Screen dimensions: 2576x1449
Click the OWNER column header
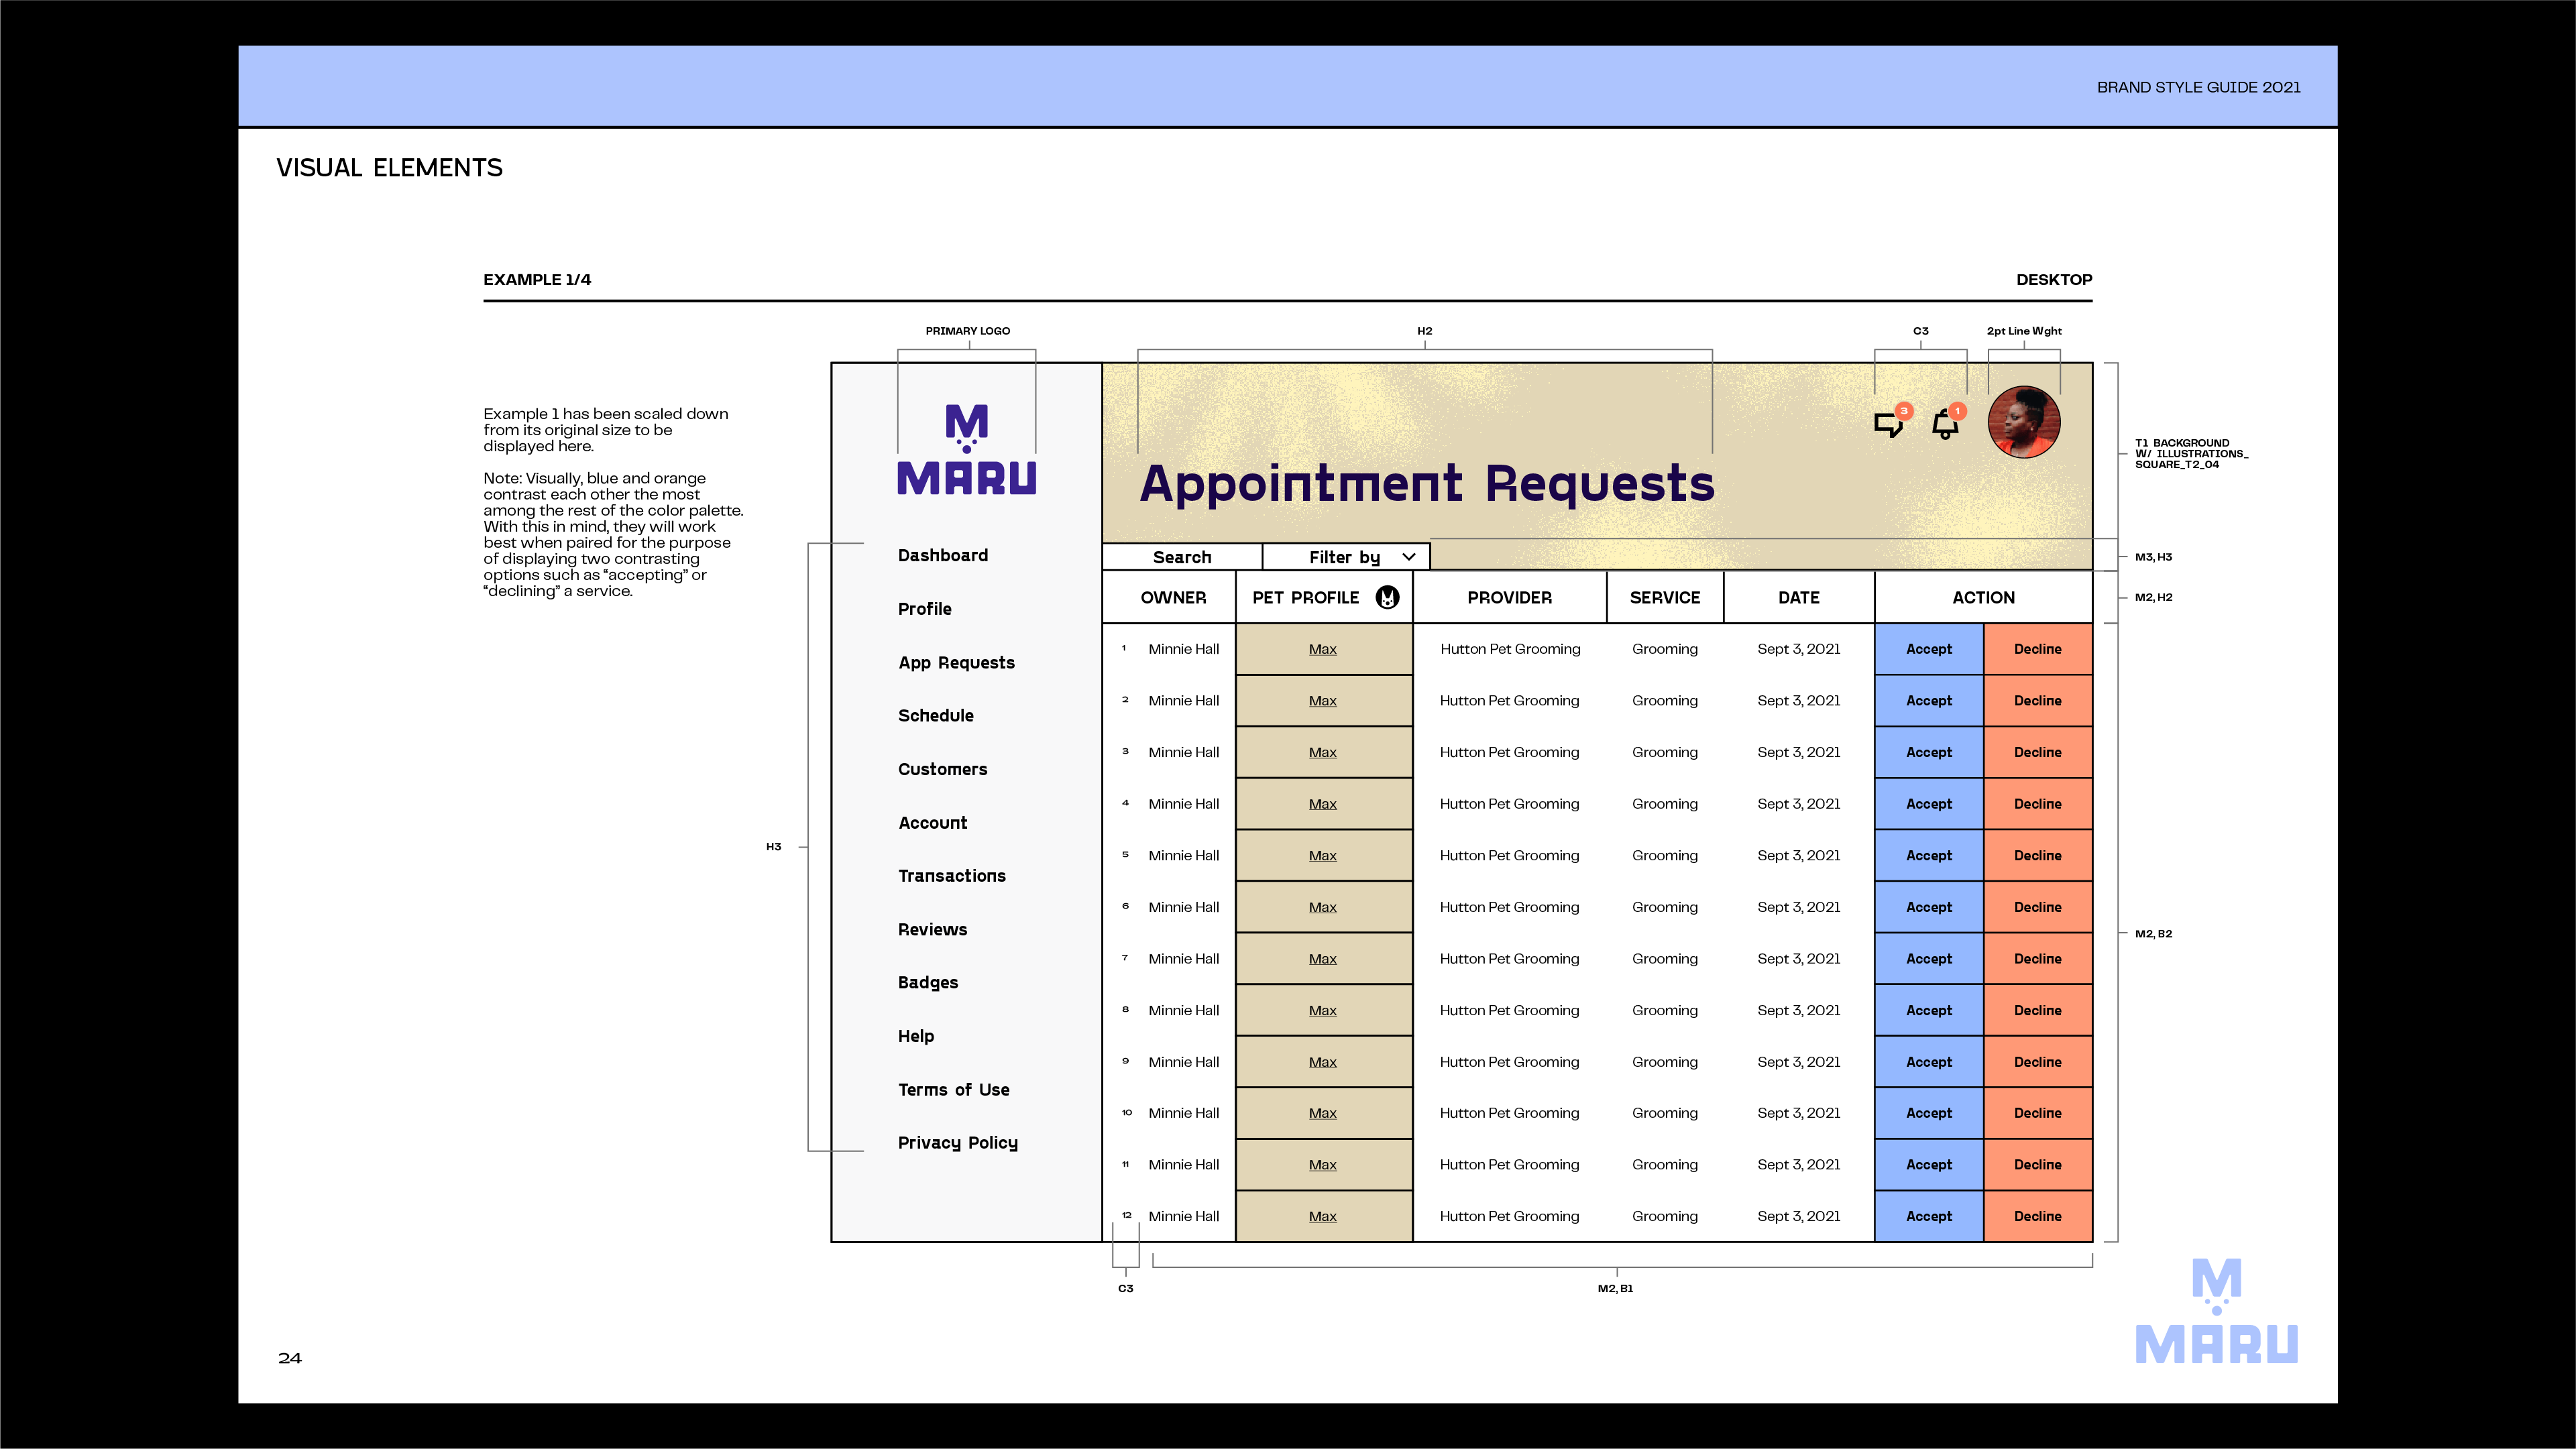[1173, 597]
